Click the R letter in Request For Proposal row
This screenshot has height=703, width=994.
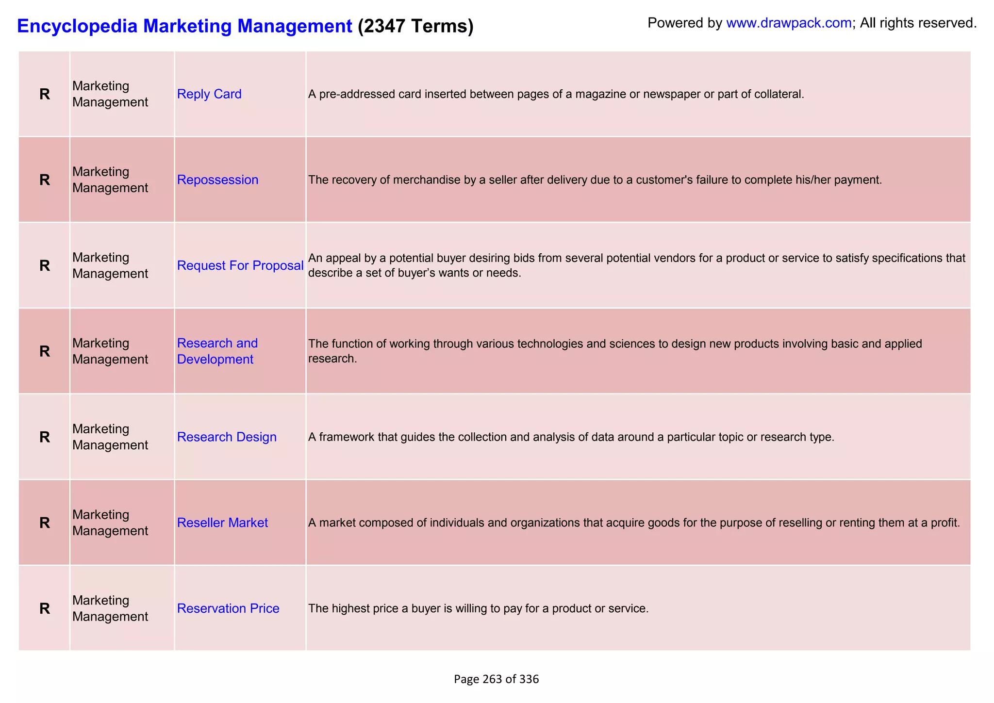[x=45, y=265]
